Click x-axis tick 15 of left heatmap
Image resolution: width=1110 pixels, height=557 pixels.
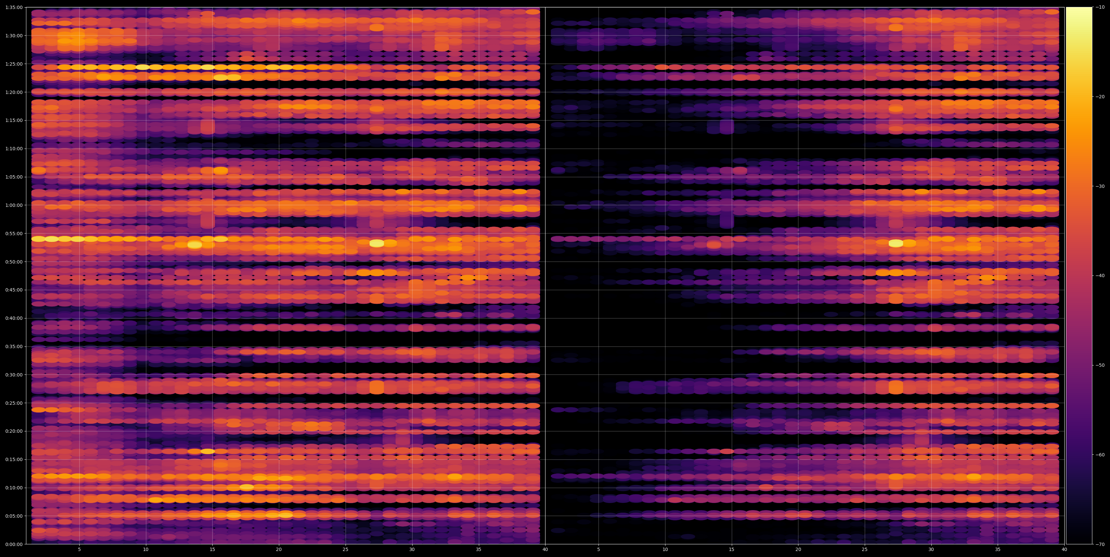coord(212,549)
